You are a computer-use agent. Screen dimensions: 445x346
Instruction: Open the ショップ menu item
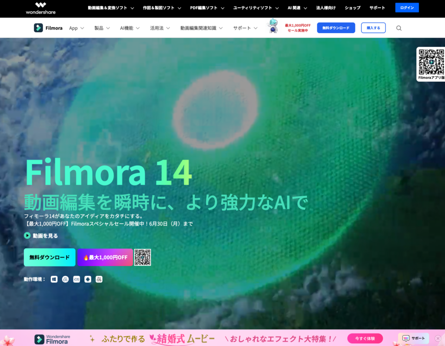tap(352, 8)
